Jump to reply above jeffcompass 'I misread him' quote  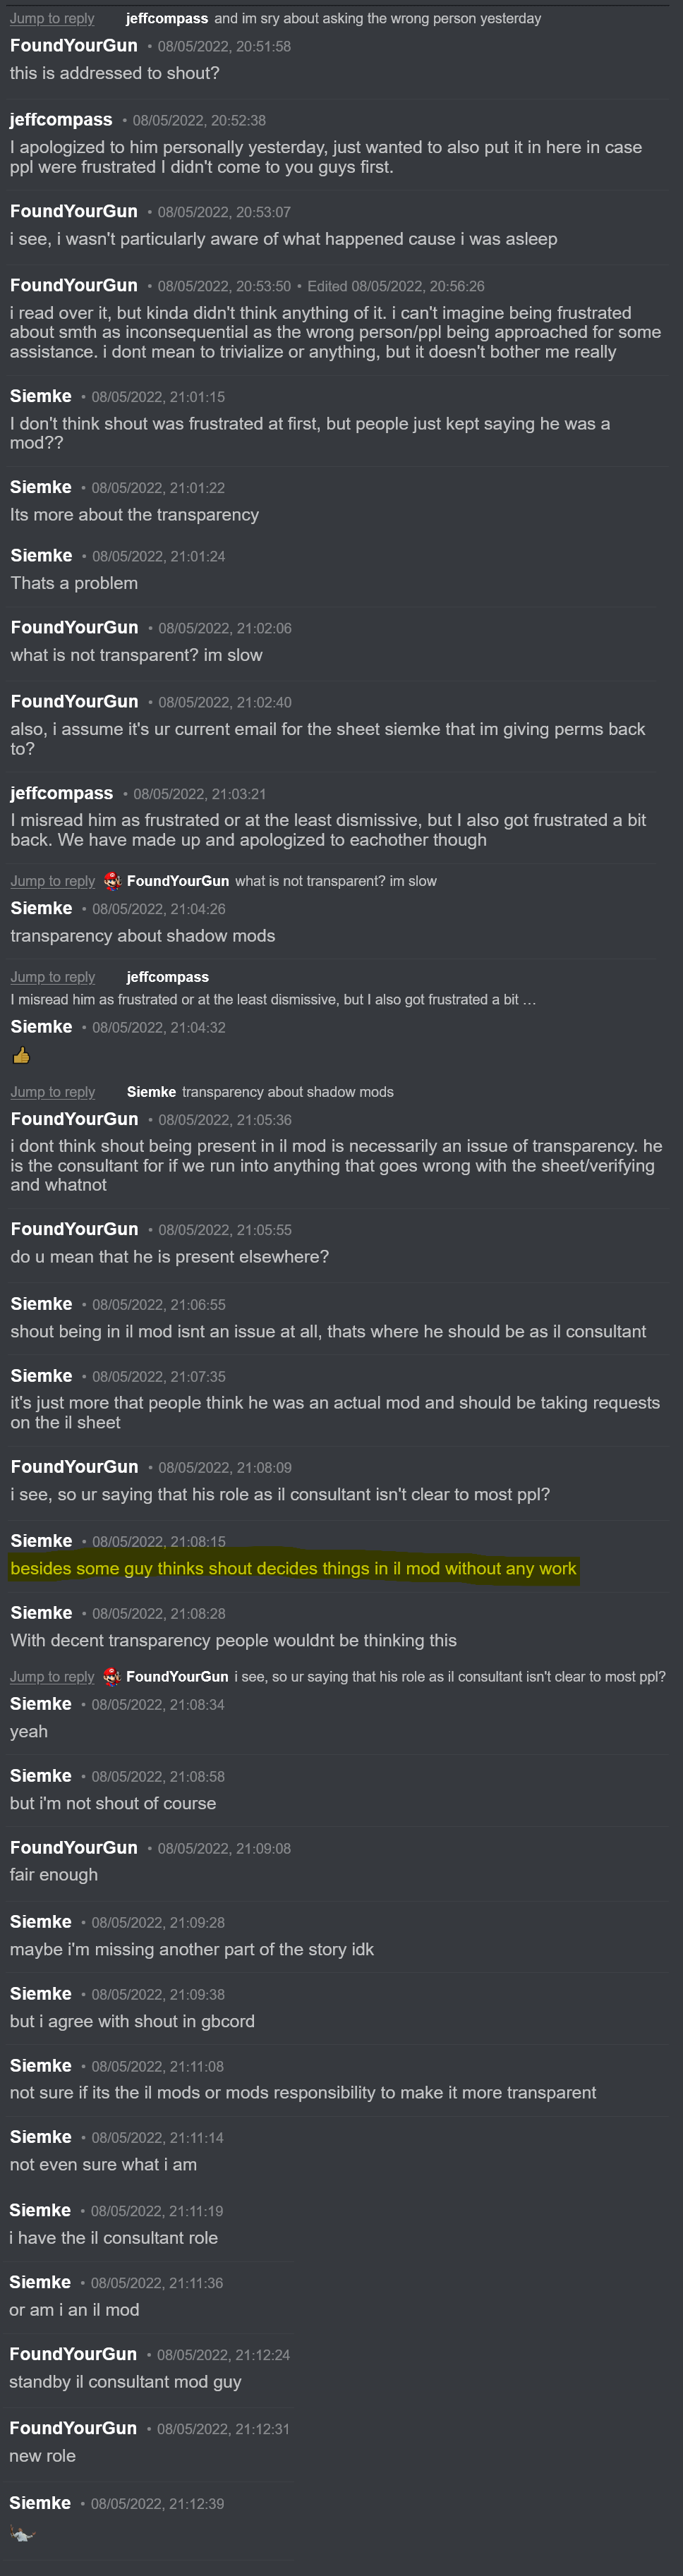tap(52, 977)
